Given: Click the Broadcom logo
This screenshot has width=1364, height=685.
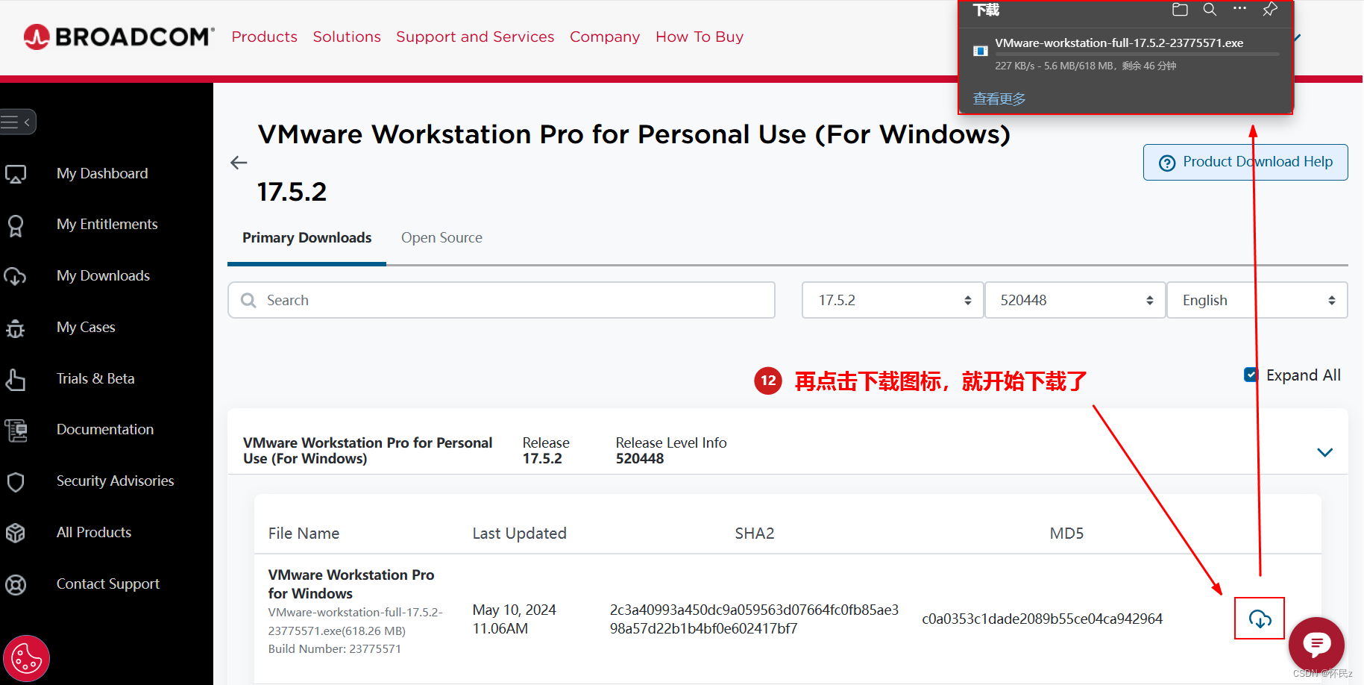Looking at the screenshot, I should [119, 37].
